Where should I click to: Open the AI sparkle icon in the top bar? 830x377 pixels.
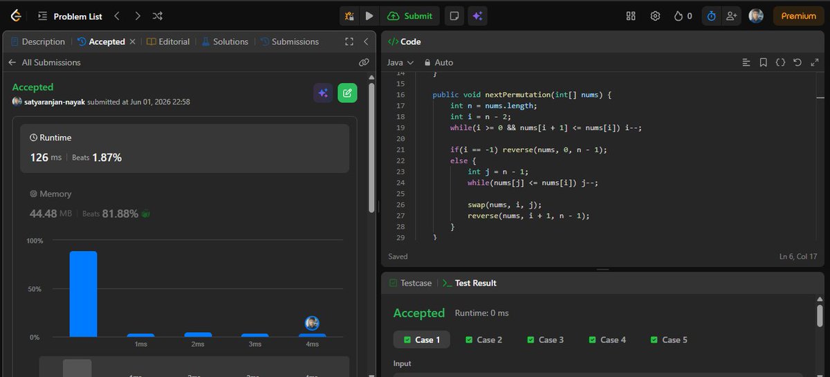pyautogui.click(x=477, y=16)
